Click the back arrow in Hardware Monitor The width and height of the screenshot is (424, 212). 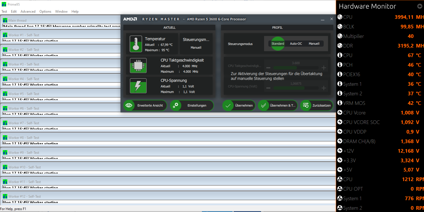point(419,6)
